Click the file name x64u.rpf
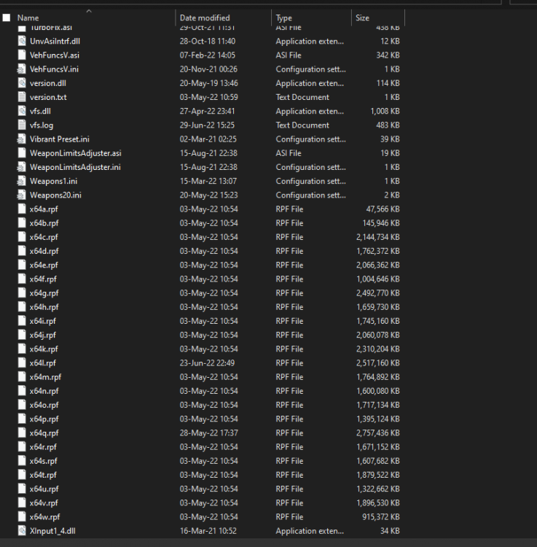This screenshot has height=547, width=537. coord(44,489)
